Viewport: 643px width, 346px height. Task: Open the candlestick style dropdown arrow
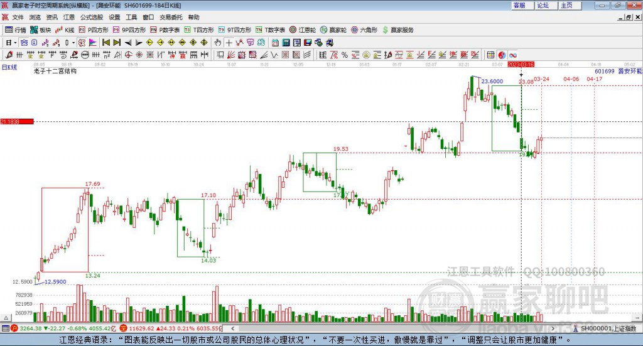pos(73,43)
